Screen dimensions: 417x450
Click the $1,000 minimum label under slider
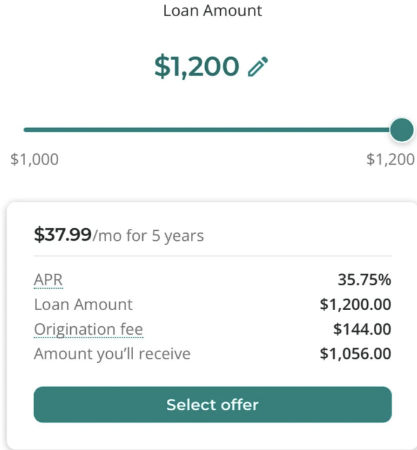35,159
